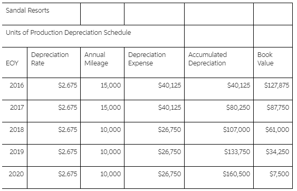Click the Accumulated Depreciation column header
Image resolution: width=297 pixels, height=191 pixels.
[219, 63]
